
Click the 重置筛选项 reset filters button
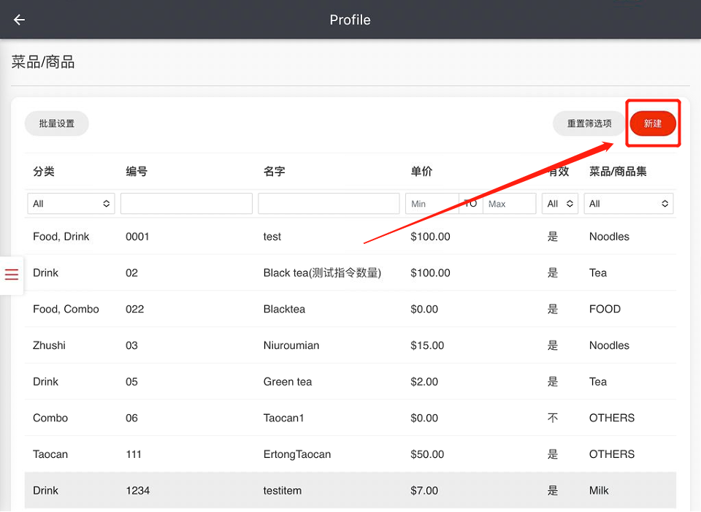click(589, 123)
